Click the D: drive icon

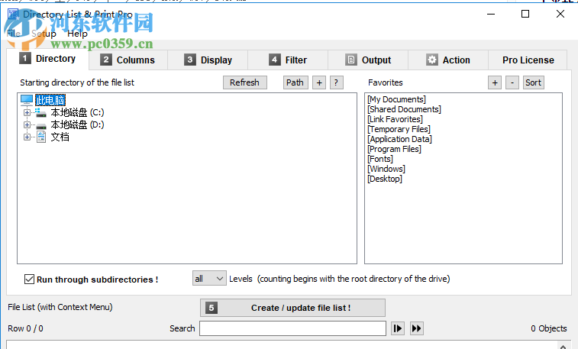pyautogui.click(x=41, y=126)
